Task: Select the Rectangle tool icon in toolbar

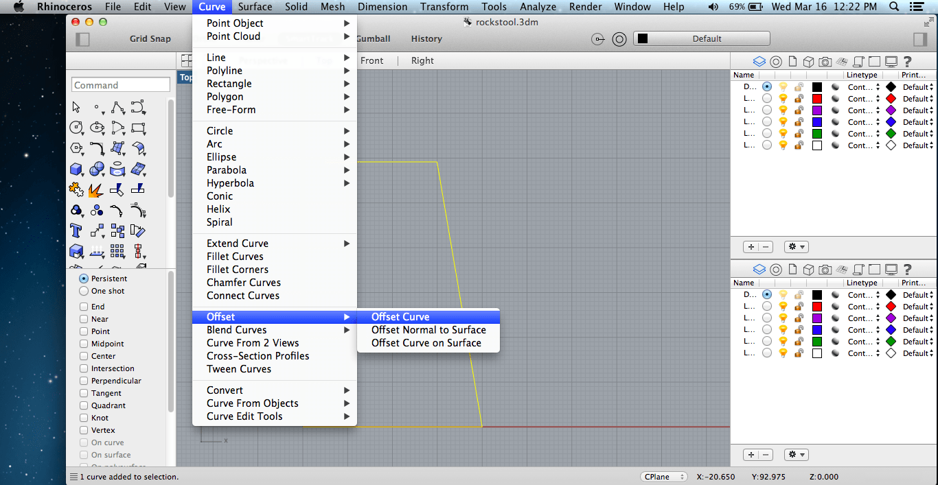Action: 138,128
